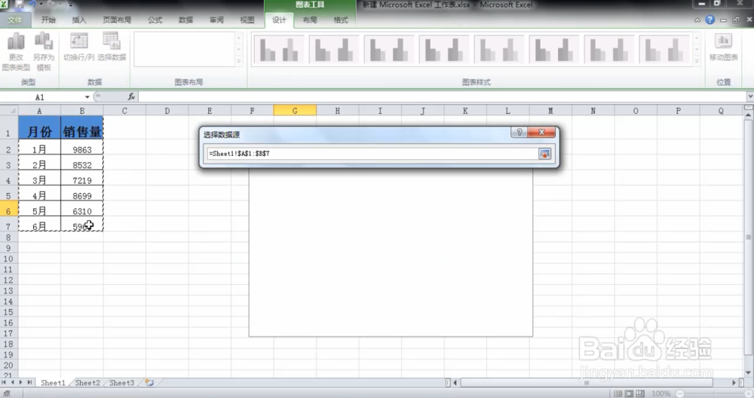Open the chart Layout tab (布局)
The image size is (754, 398).
click(310, 20)
